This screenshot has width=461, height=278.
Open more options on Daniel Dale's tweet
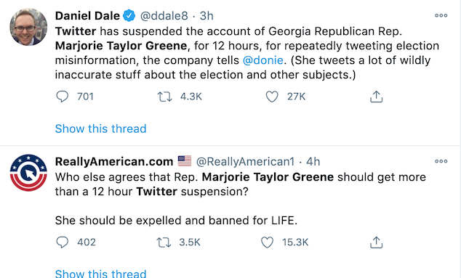pyautogui.click(x=441, y=15)
